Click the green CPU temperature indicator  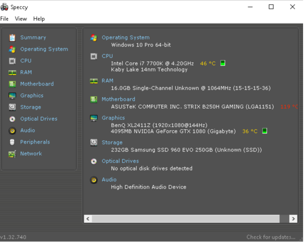point(223,63)
